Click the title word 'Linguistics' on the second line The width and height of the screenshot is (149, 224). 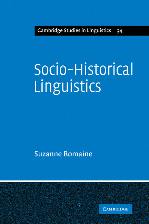68,87
